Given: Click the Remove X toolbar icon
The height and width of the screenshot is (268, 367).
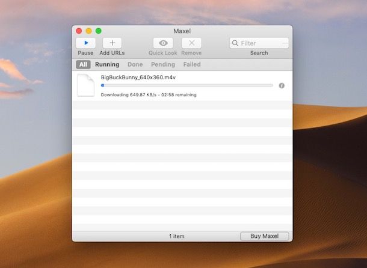Looking at the screenshot, I should point(191,43).
